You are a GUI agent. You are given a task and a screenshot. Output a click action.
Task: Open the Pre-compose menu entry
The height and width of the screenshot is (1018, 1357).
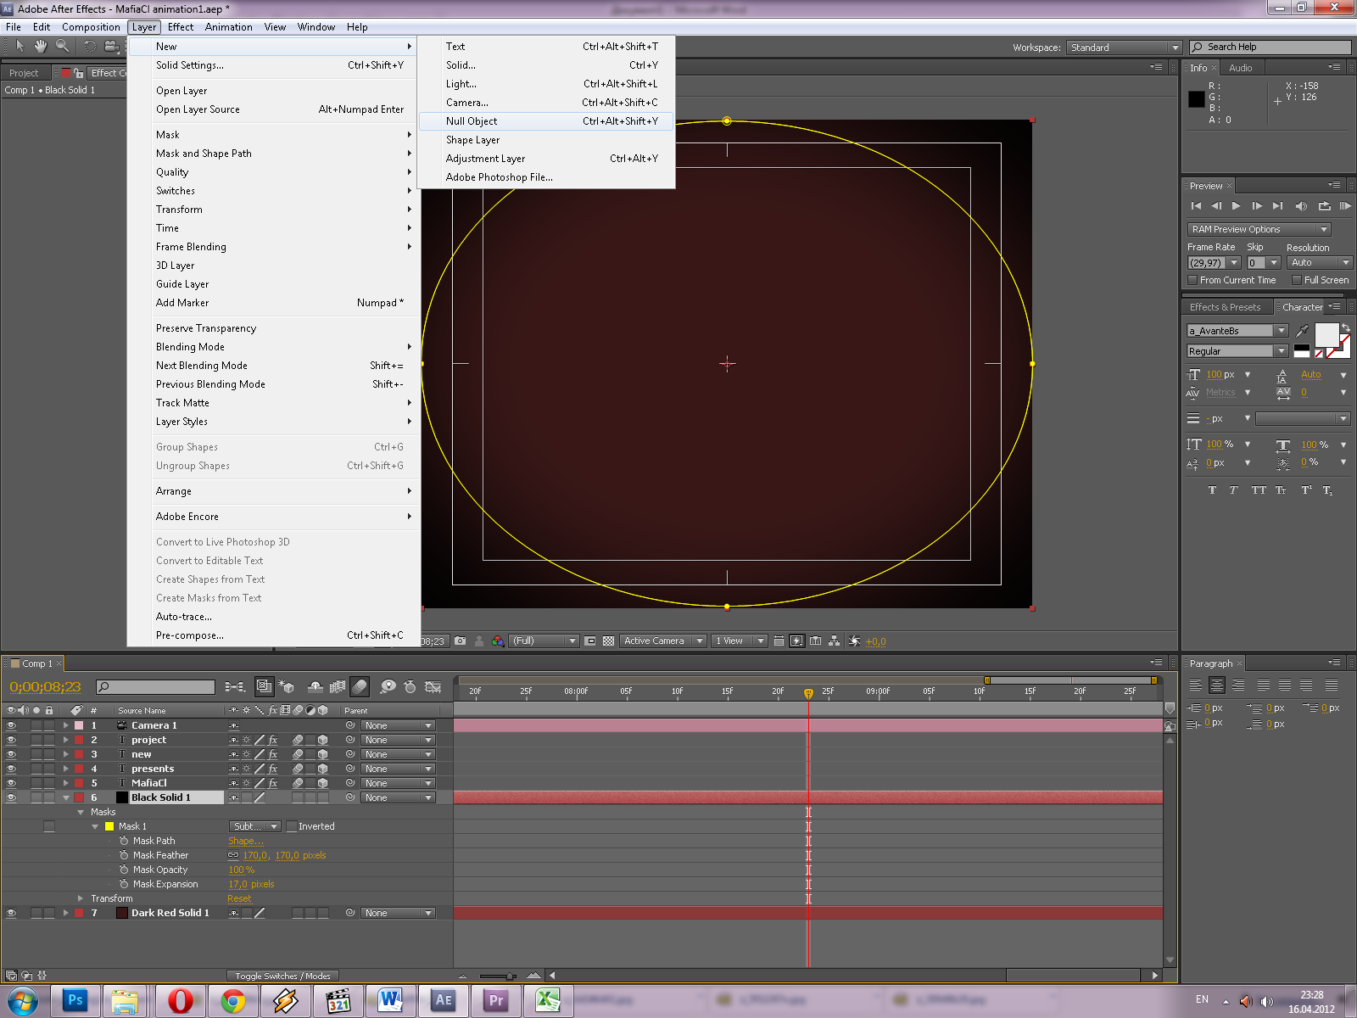(273, 635)
